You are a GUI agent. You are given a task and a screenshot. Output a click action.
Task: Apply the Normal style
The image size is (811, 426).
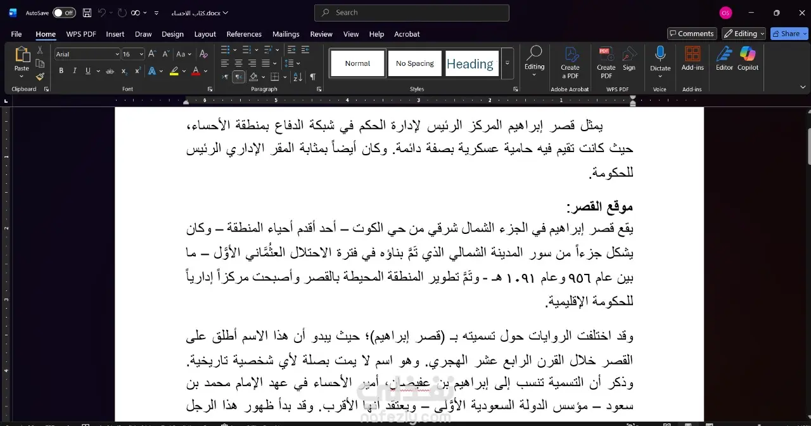[357, 63]
